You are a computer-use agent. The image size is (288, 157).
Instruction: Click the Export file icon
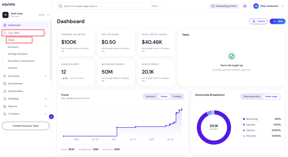coord(254,21)
